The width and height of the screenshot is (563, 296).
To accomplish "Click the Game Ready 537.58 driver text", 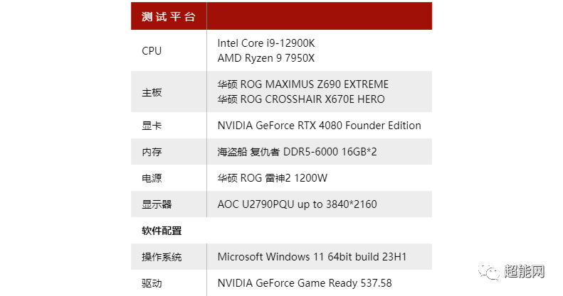I will pos(305,283).
